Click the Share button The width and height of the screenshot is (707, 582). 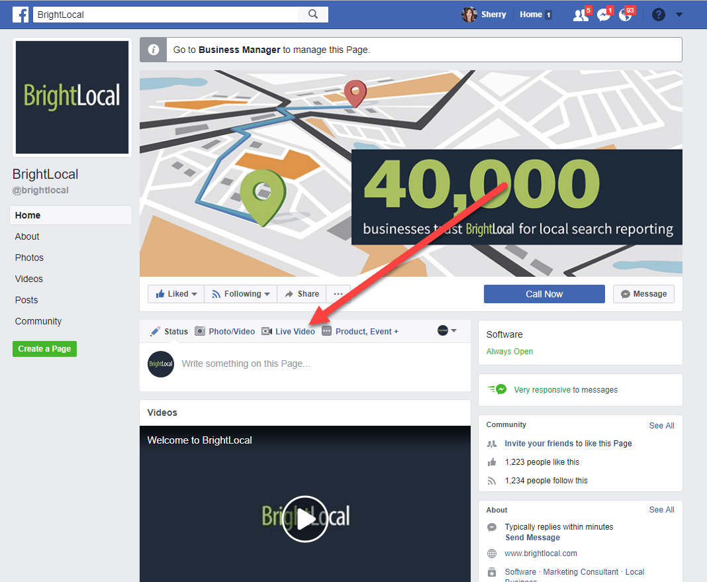302,294
